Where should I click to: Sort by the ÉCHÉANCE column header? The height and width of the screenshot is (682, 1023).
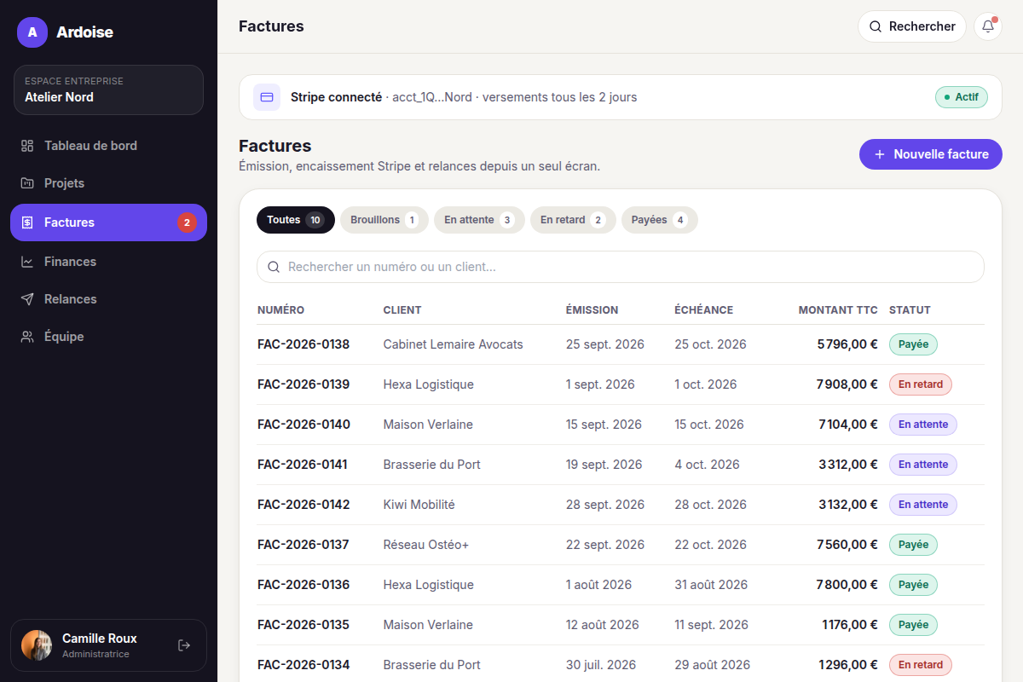[x=703, y=310]
